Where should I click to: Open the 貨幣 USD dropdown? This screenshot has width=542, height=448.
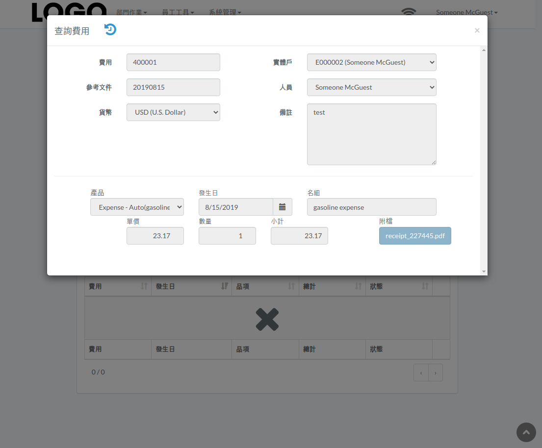173,112
